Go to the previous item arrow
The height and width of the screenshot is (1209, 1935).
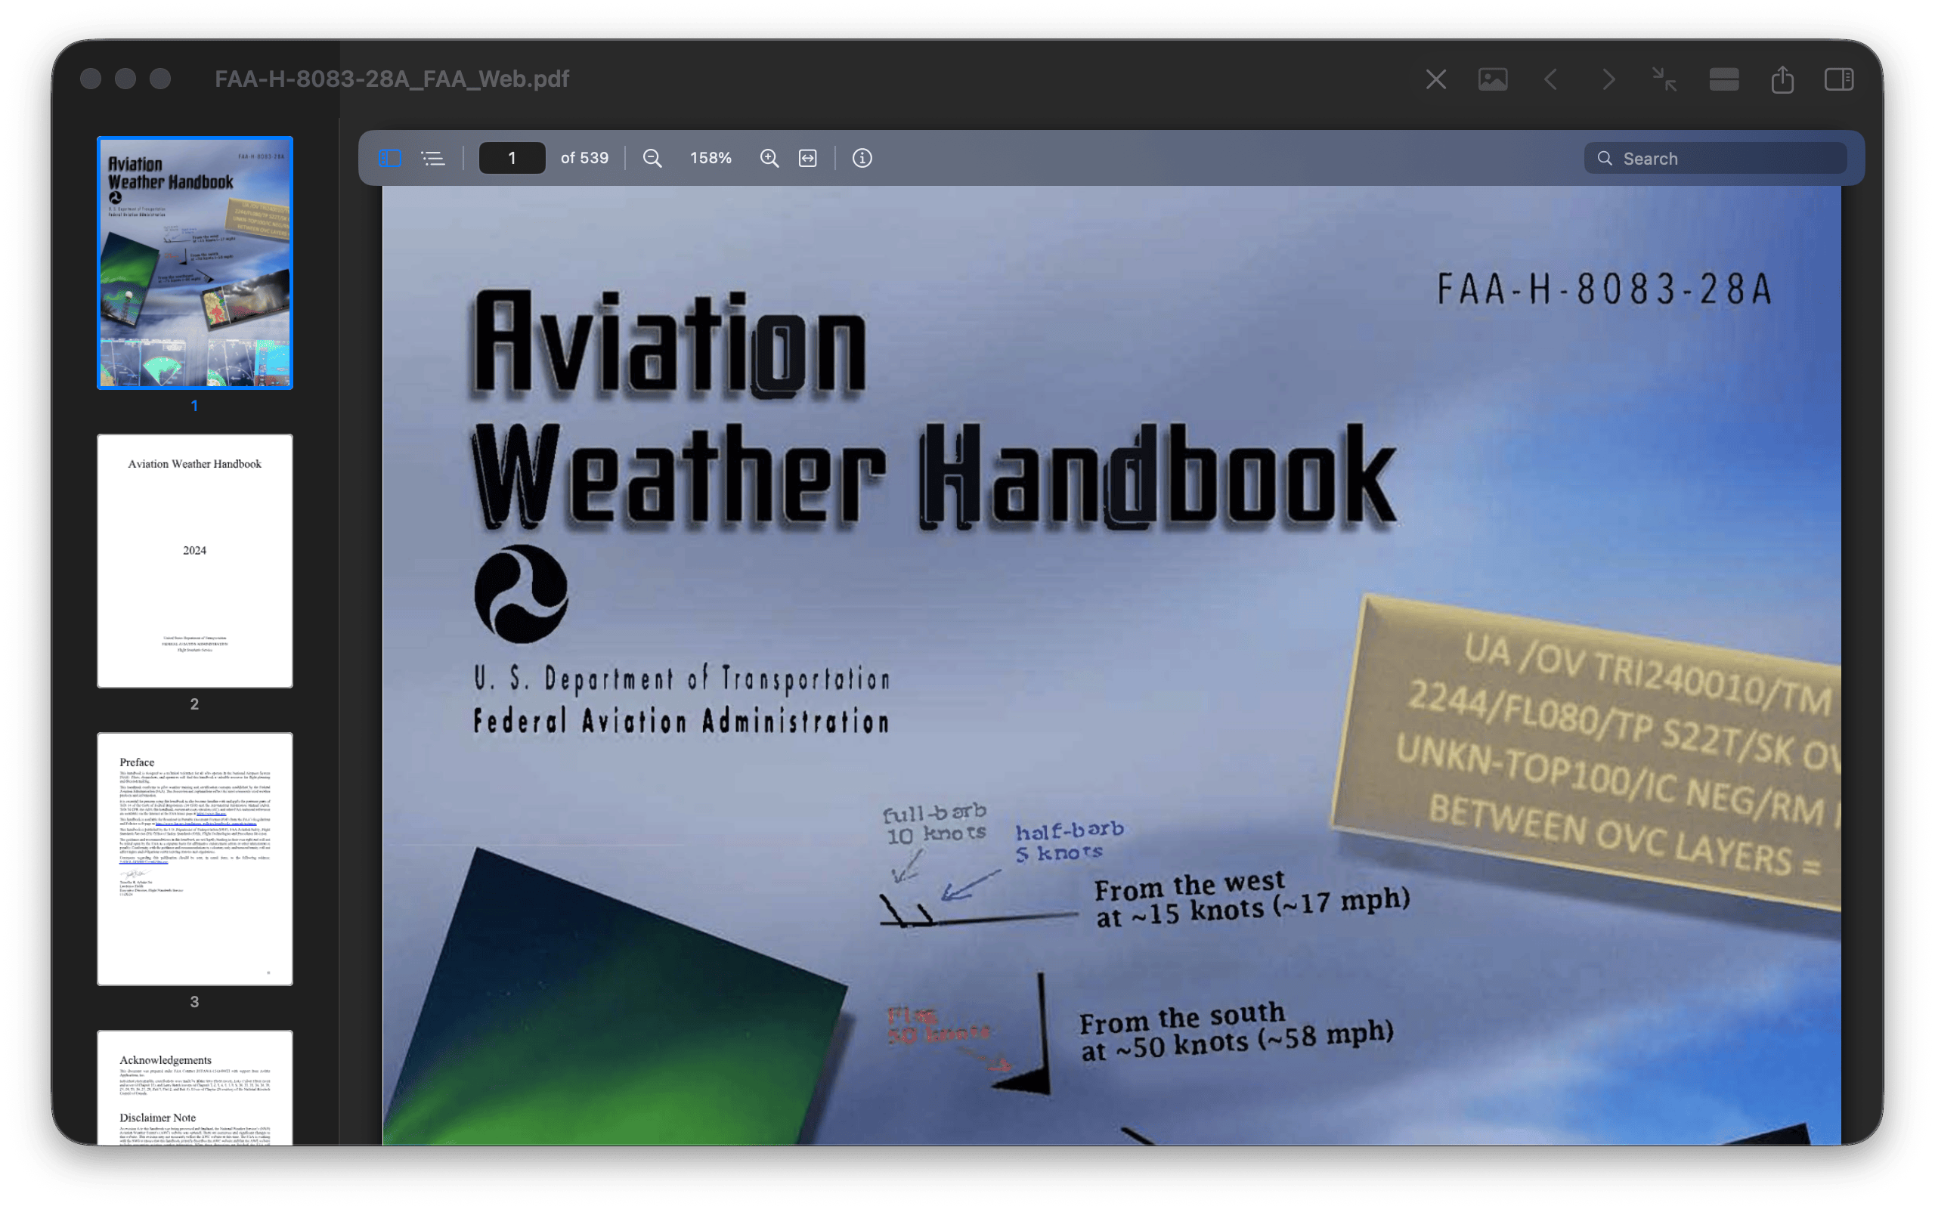tap(1551, 79)
